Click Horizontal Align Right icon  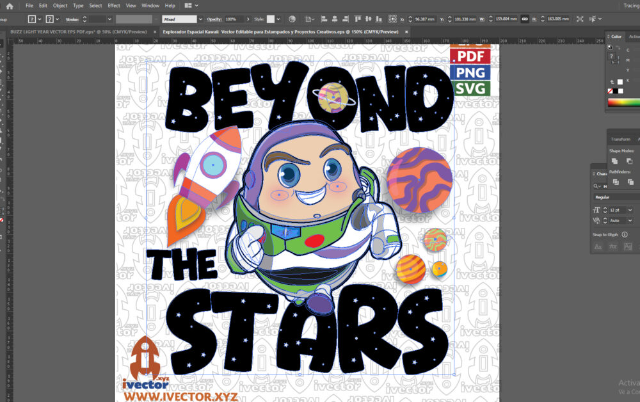pyautogui.click(x=346, y=19)
